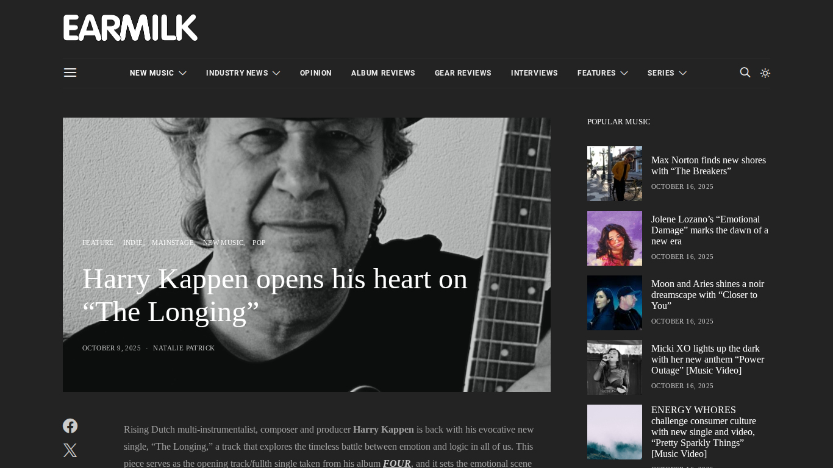The height and width of the screenshot is (468, 833).
Task: Expand the Features dropdown chevron
Action: 624,73
